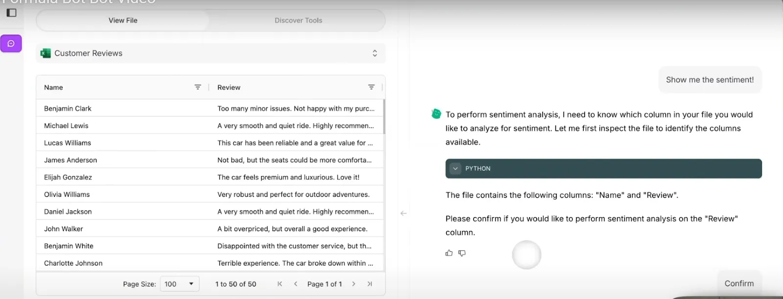
Task: Go to the first page arrow
Action: tap(280, 284)
